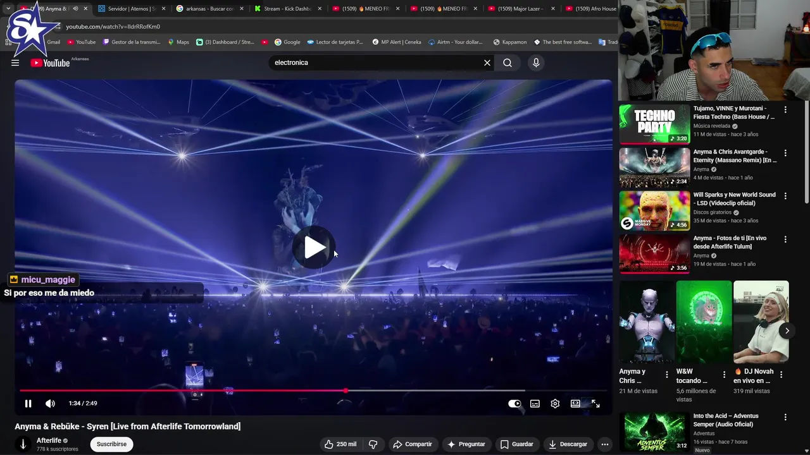Open options menu for Eternity video
Screen dimensions: 810x455
pos(785,153)
